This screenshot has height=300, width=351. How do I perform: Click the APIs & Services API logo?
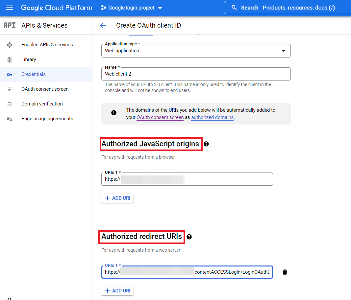coord(10,25)
